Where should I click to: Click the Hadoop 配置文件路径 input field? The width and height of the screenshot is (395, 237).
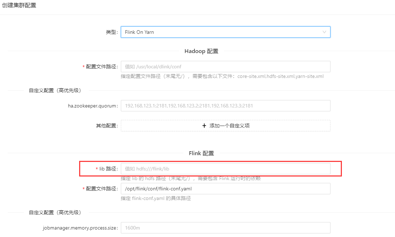(x=225, y=66)
